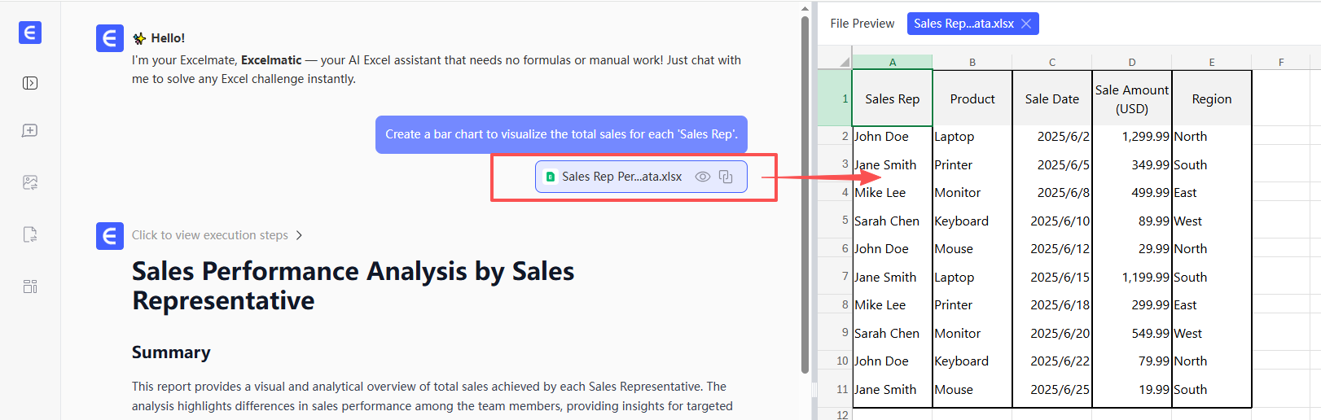
Task: Click the Sales Rep Per...ata.xlsx attachment chip
Action: click(x=621, y=177)
